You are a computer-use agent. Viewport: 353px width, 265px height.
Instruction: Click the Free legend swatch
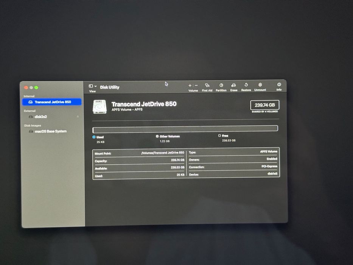click(219, 136)
